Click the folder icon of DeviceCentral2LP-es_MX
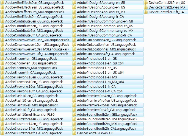The image size is (188, 136). (146, 7)
